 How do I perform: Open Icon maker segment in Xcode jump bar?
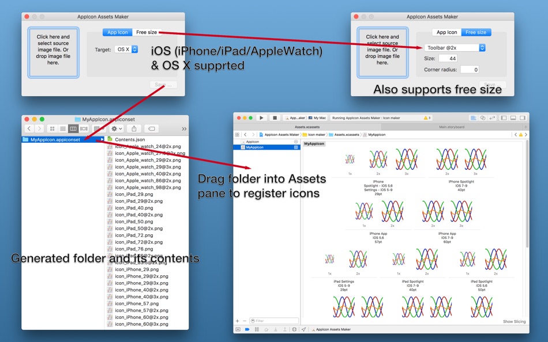pyautogui.click(x=314, y=135)
